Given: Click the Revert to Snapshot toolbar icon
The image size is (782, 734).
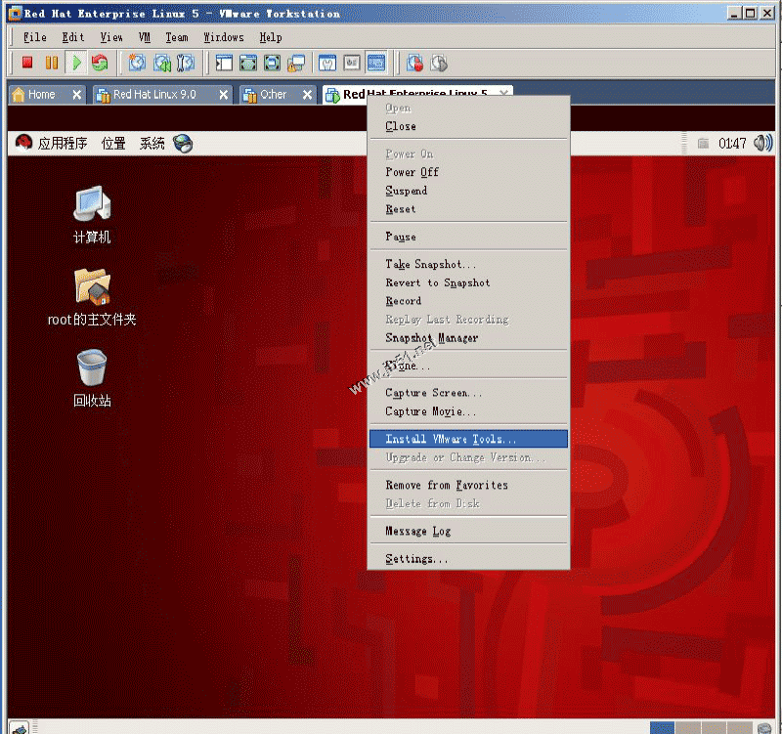Looking at the screenshot, I should point(161,63).
